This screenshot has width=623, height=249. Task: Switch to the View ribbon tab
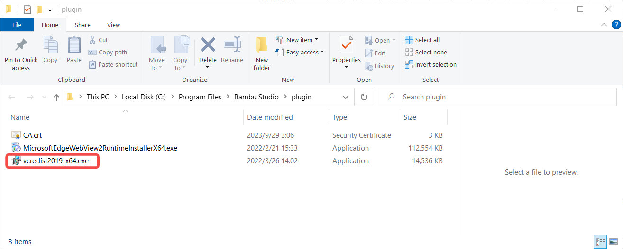(x=114, y=25)
